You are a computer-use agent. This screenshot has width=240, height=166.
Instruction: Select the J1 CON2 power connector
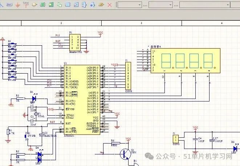click(x=176, y=139)
